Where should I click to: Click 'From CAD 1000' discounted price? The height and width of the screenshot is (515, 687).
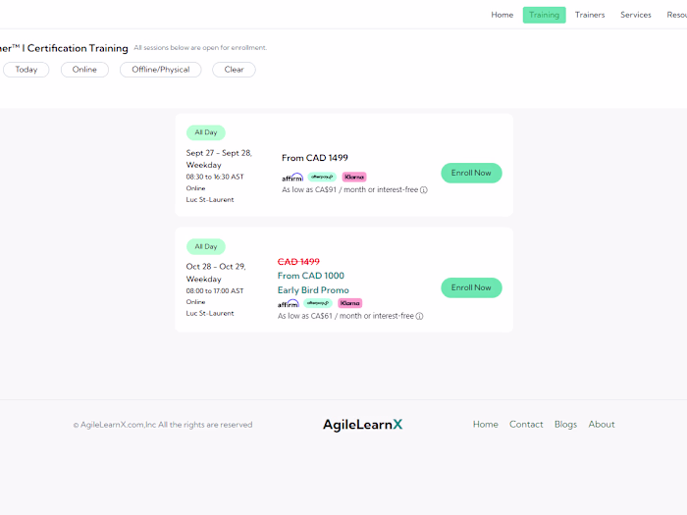(x=311, y=276)
